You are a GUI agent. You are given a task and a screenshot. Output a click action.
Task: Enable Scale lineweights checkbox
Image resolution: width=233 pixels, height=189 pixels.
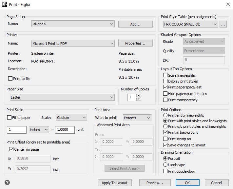click(x=165, y=75)
